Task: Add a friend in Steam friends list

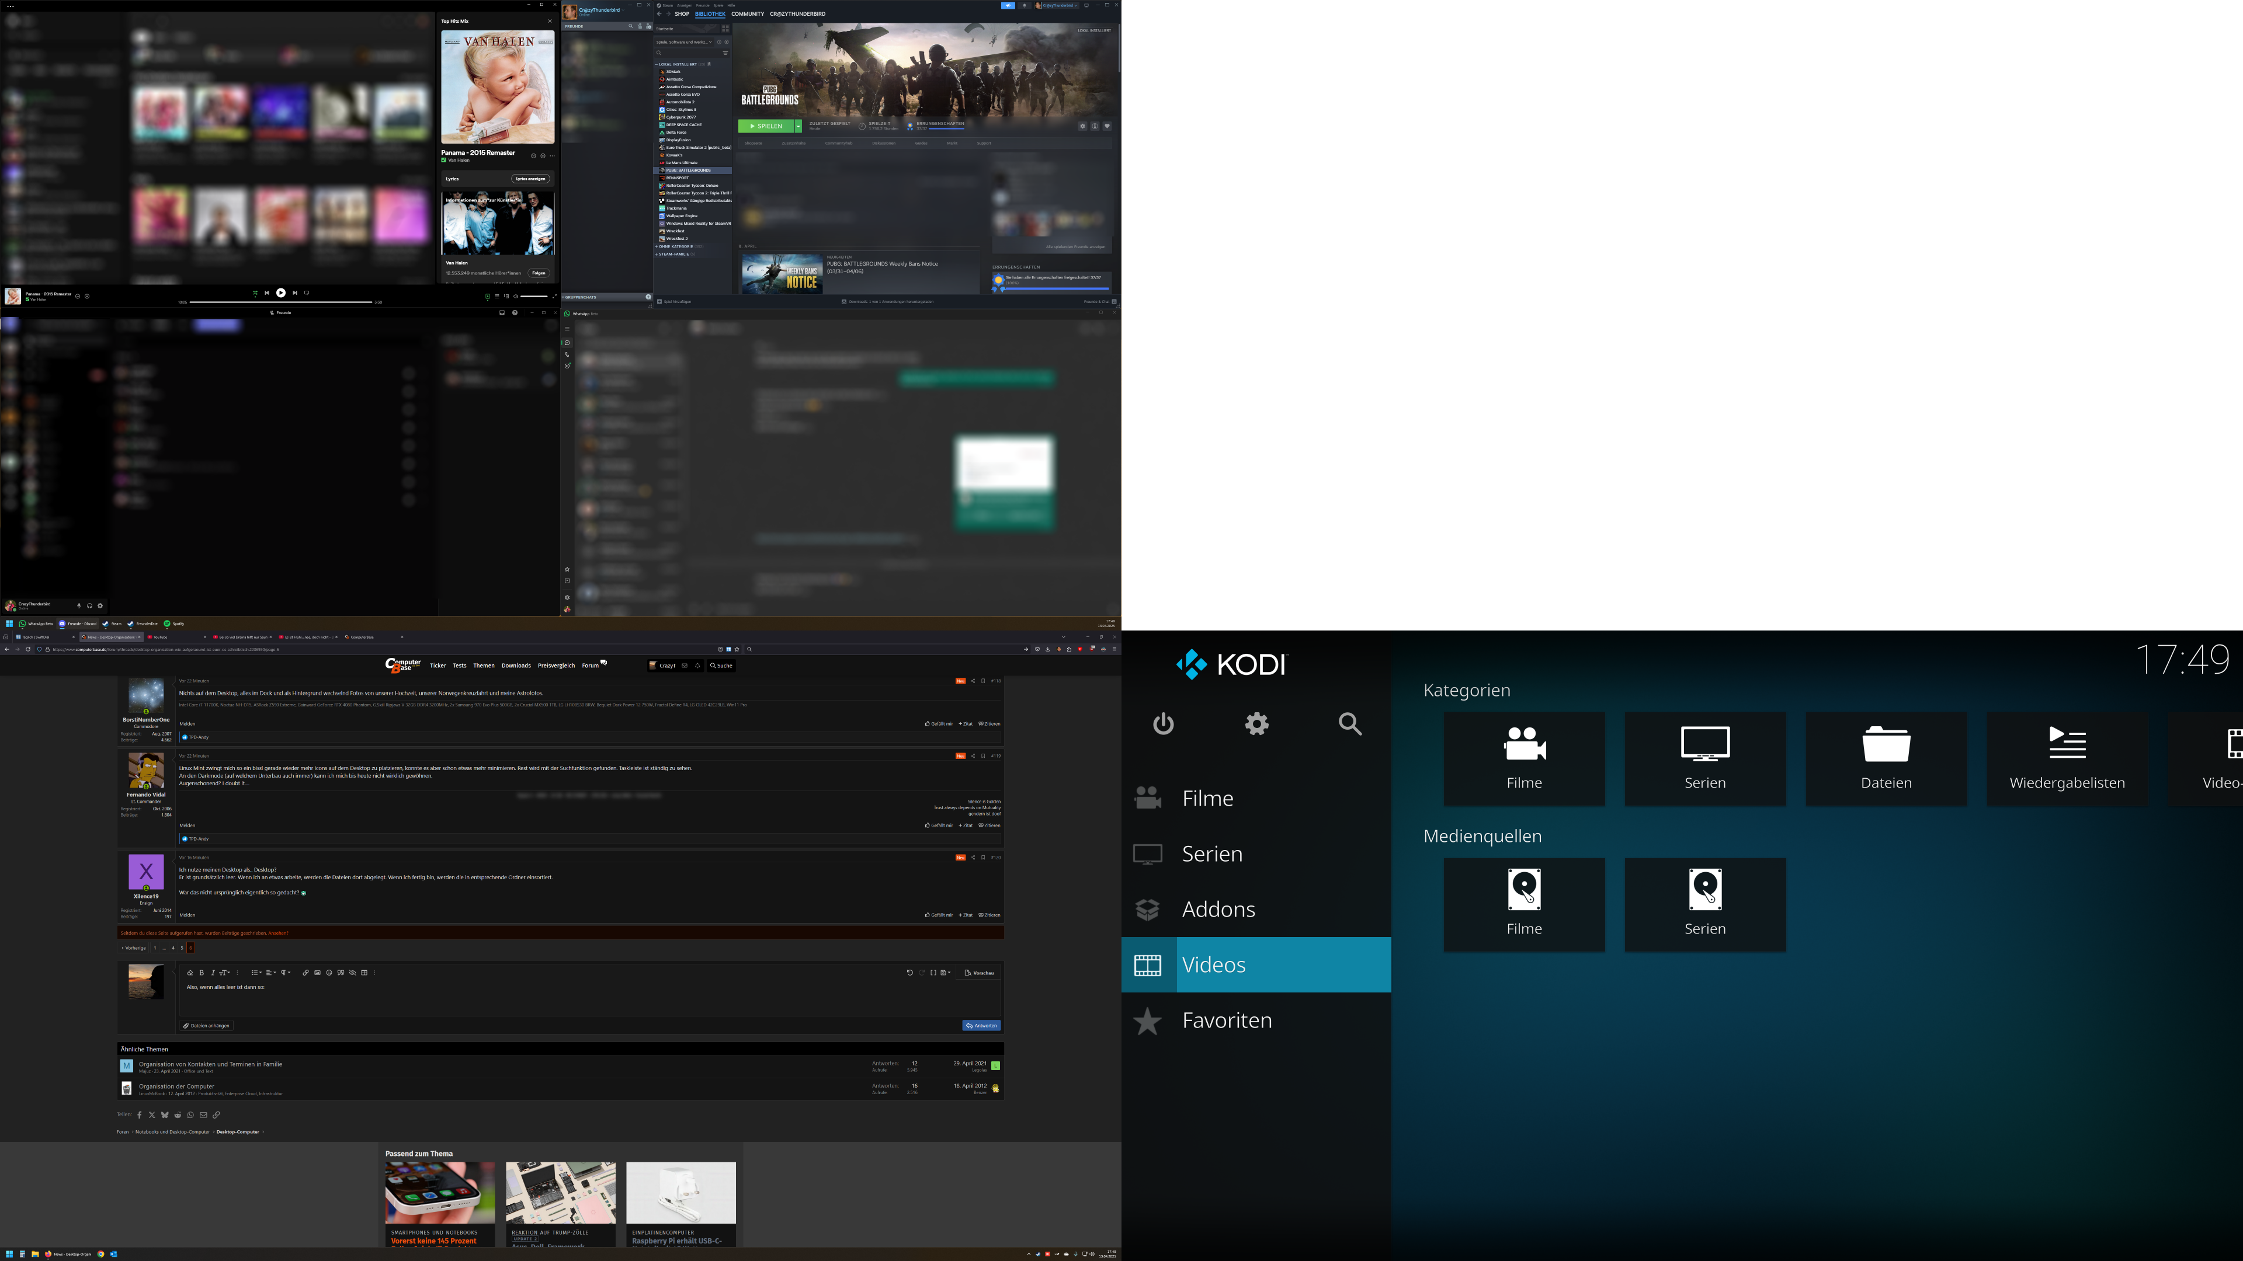Action: [648, 26]
